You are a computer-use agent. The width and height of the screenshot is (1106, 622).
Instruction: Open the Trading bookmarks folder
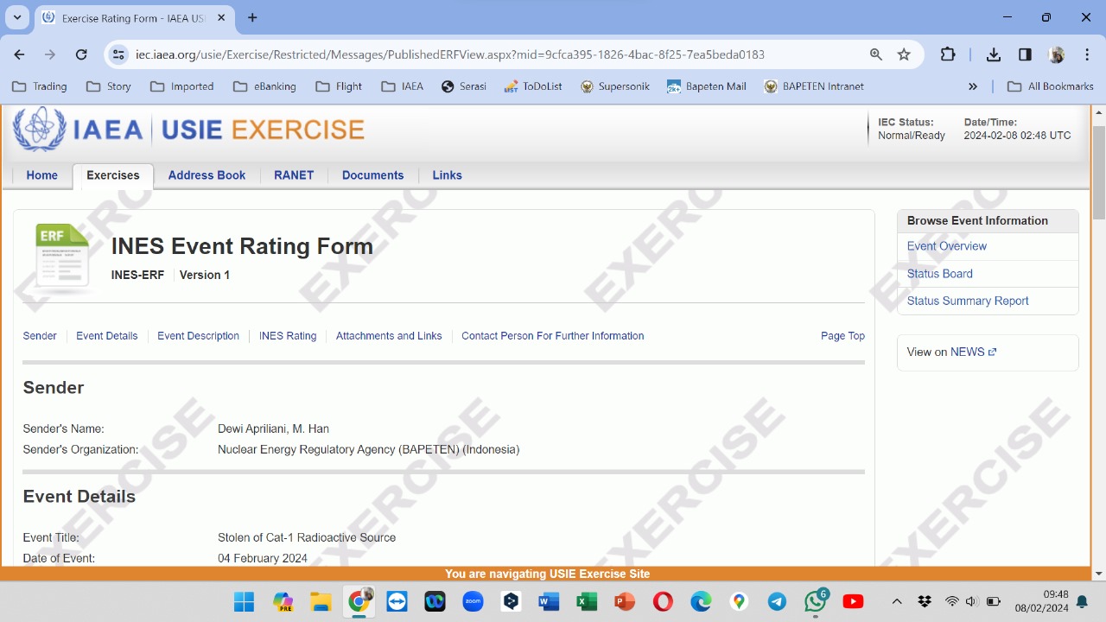coord(40,86)
